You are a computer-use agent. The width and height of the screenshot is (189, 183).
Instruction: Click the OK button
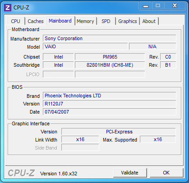tap(166, 173)
